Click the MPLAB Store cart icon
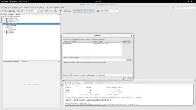The image size is (196, 110). click(x=98, y=11)
